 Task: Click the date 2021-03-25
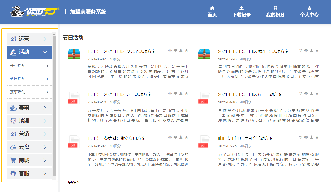(227, 146)
